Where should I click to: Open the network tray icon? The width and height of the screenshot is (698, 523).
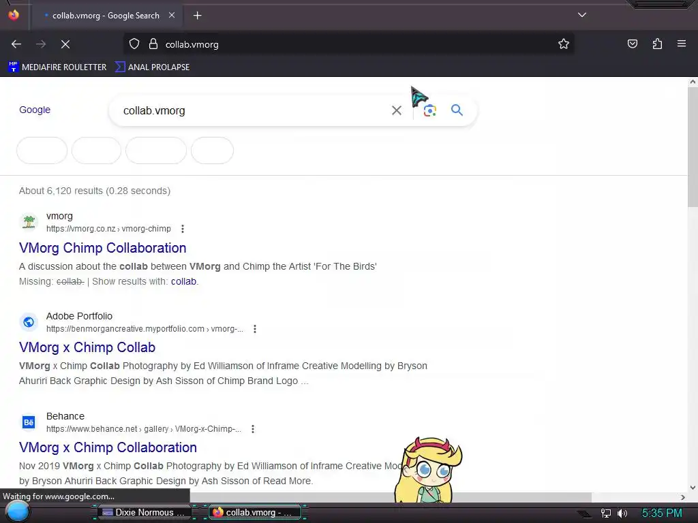606,513
